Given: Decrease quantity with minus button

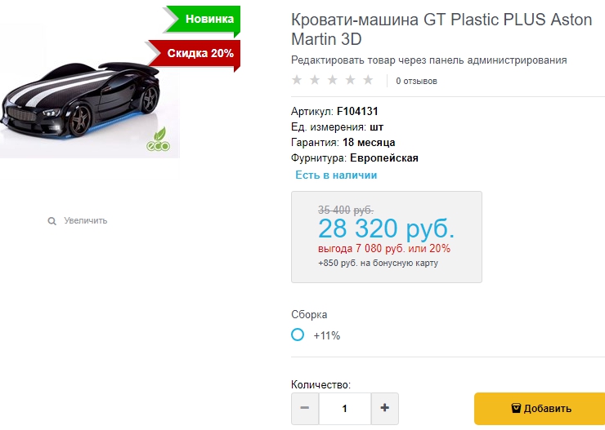Looking at the screenshot, I should tap(305, 408).
